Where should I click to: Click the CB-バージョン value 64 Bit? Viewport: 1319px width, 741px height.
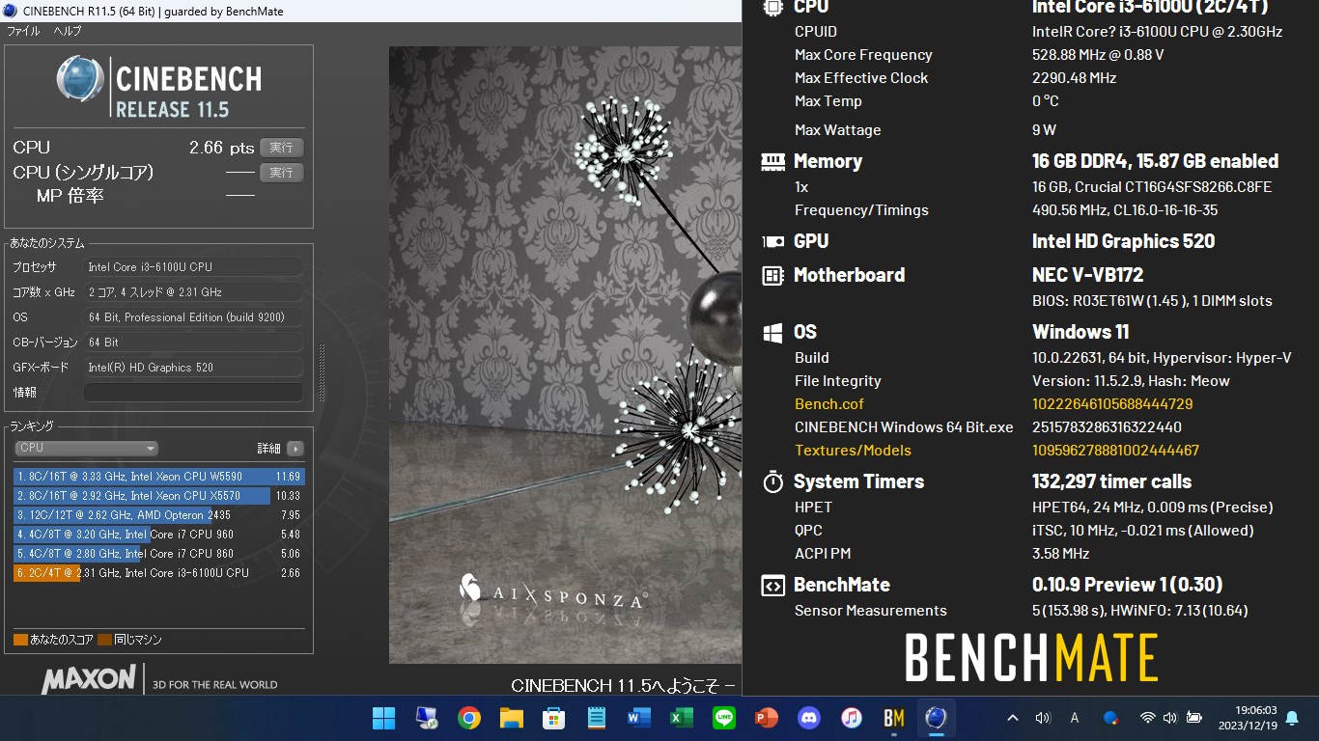point(193,343)
